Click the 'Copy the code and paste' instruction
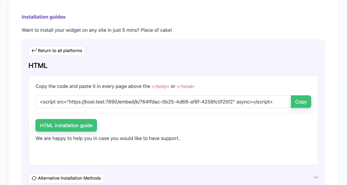This screenshot has width=347, height=185. 93,86
